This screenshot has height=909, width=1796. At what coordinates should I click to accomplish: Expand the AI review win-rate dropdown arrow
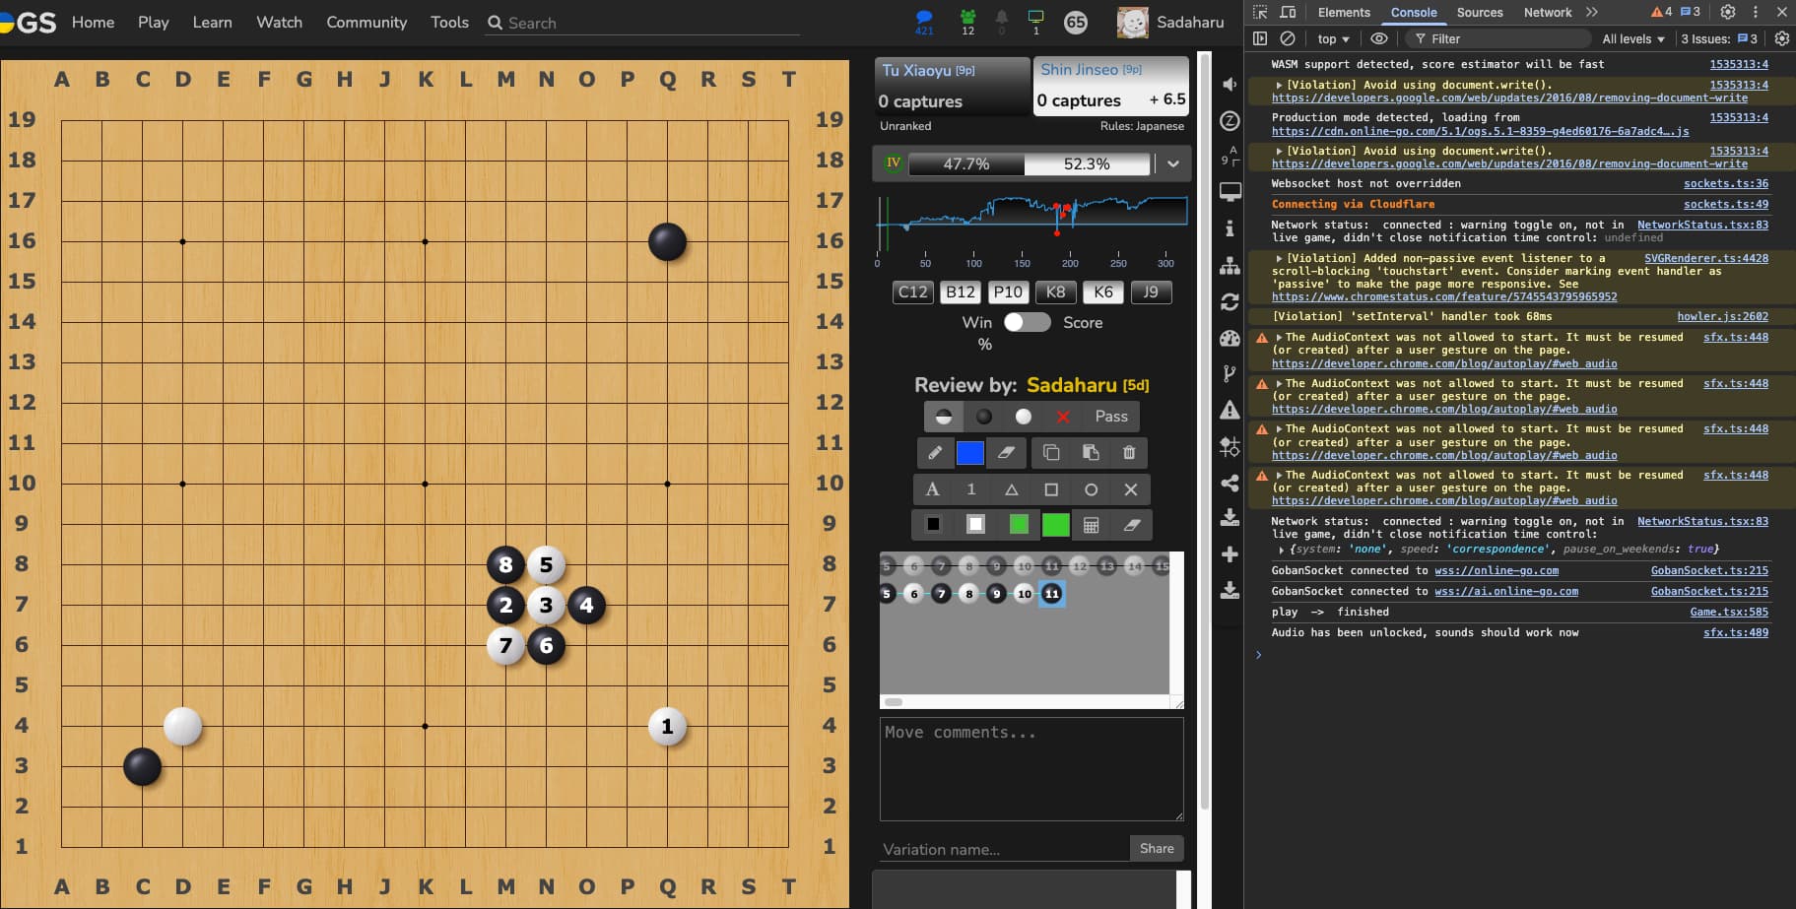[1173, 163]
